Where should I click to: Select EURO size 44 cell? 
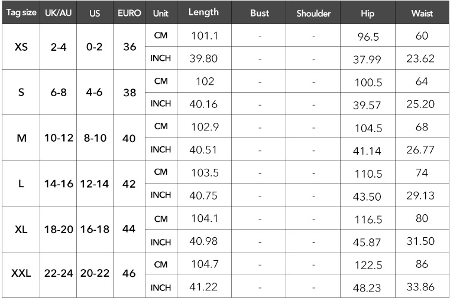pos(129,229)
